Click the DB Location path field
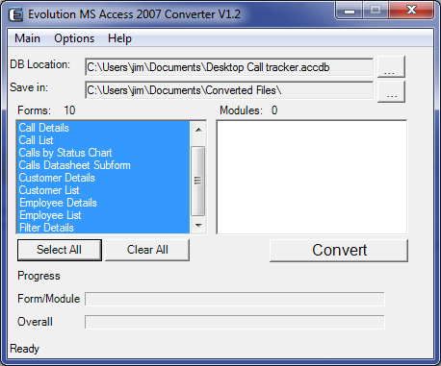Screen dimensions: 441x366 pos(229,67)
